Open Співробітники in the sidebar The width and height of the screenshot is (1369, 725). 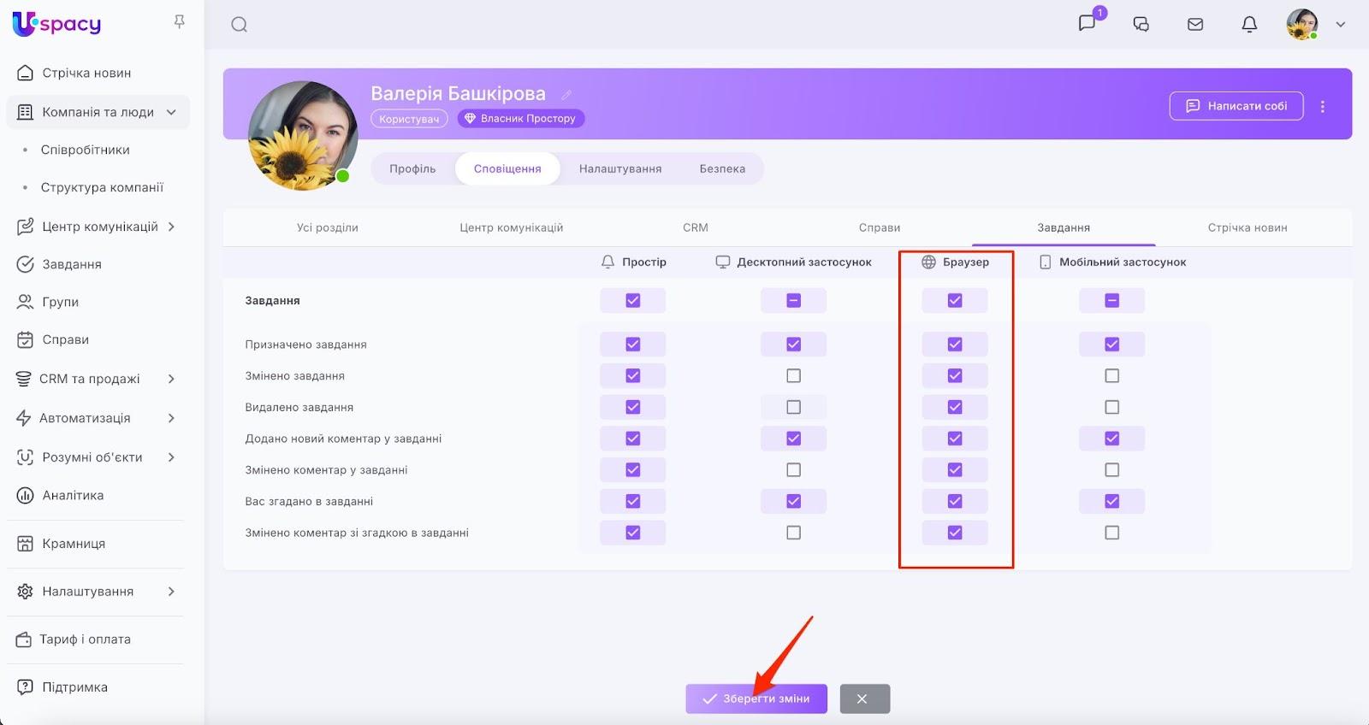pos(86,150)
